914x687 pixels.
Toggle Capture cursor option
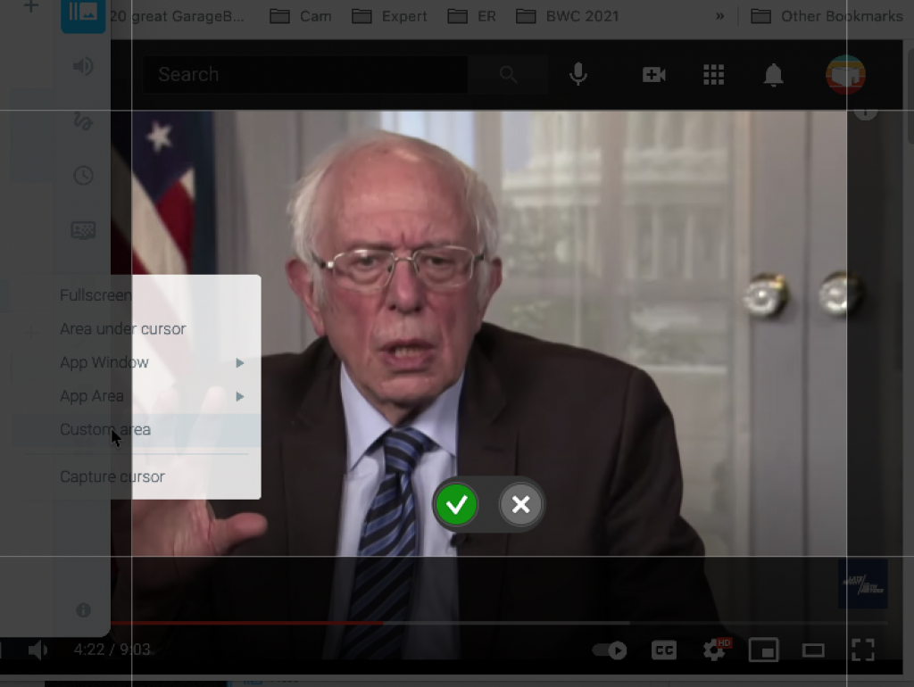pos(112,476)
